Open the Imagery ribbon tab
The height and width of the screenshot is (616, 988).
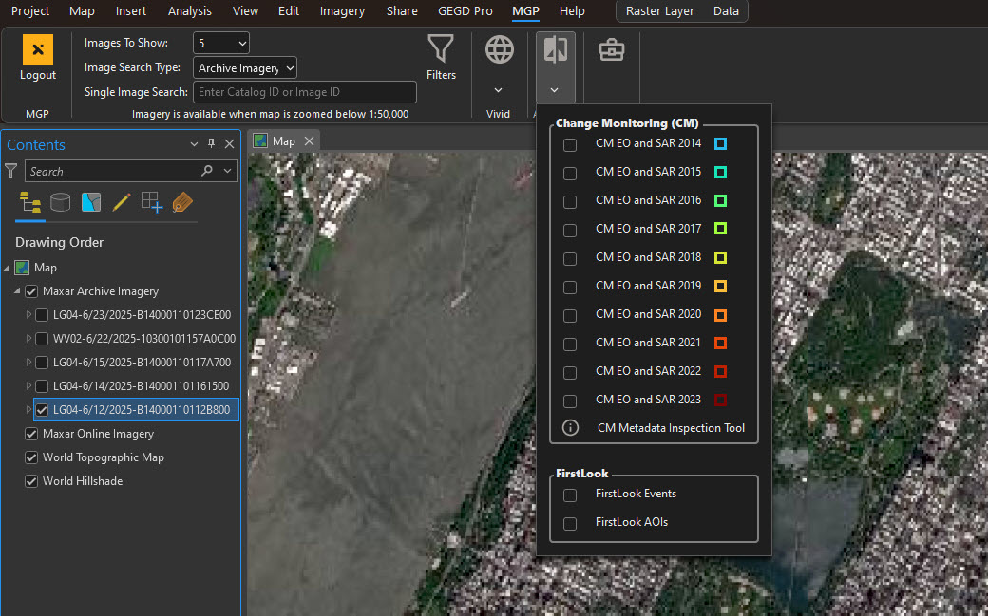pos(342,10)
